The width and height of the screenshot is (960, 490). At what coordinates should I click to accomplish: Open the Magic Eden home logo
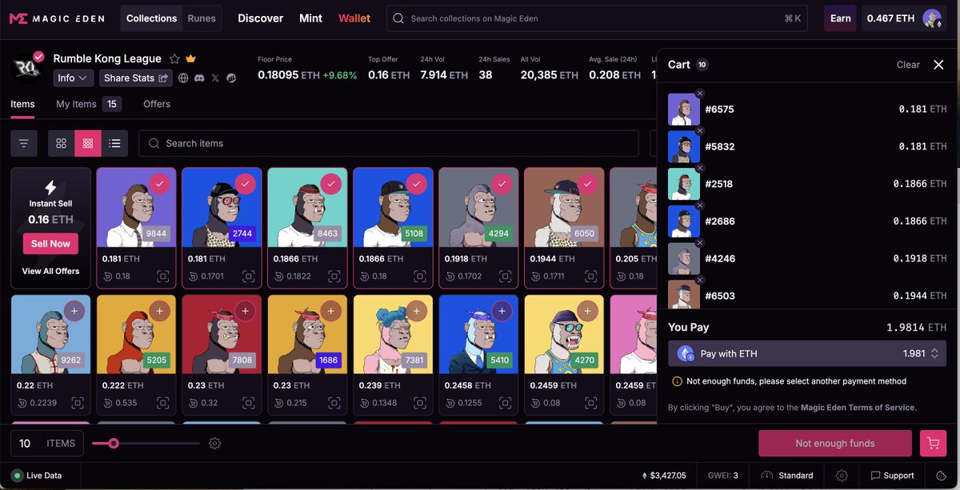click(x=55, y=18)
